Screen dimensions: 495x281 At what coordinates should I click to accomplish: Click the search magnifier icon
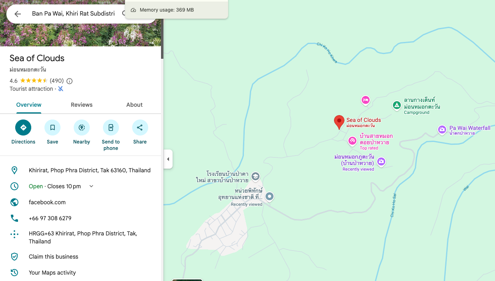click(x=124, y=14)
